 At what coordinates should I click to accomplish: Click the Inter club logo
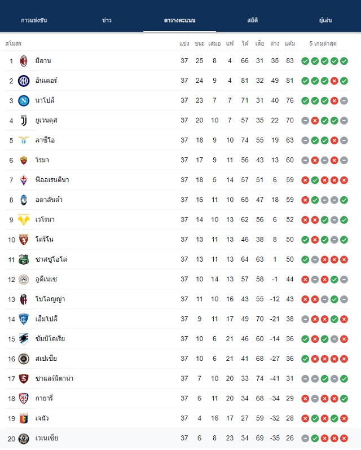click(24, 81)
